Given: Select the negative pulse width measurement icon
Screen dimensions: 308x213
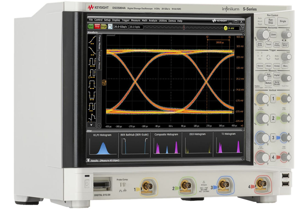Looking at the screenshot, I should tap(92, 96).
